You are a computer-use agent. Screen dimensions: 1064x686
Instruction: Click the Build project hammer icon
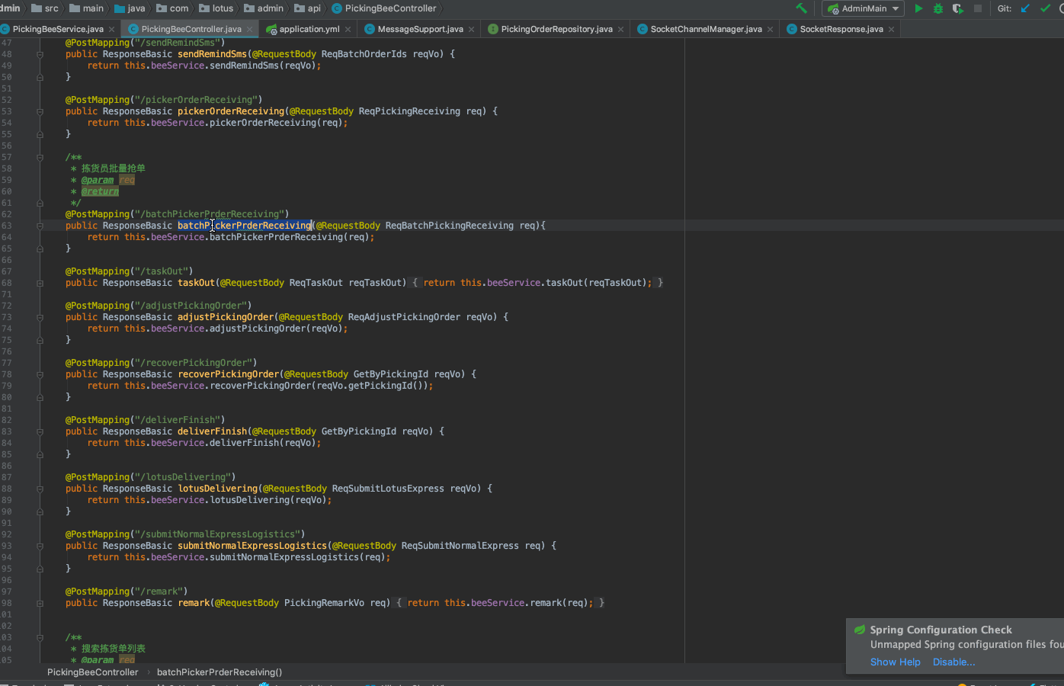coord(801,8)
